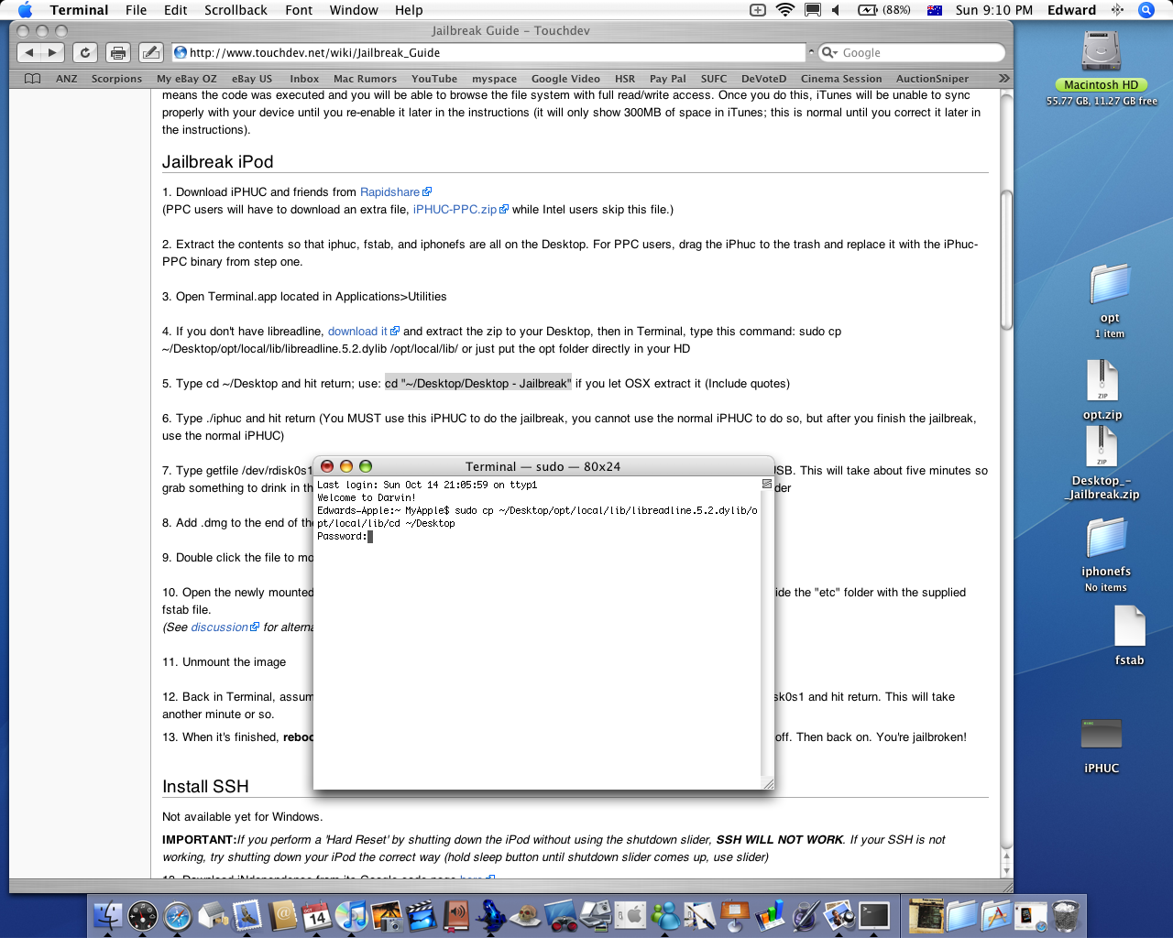
Task: Follow the Rapidshare download link
Action: (x=389, y=192)
